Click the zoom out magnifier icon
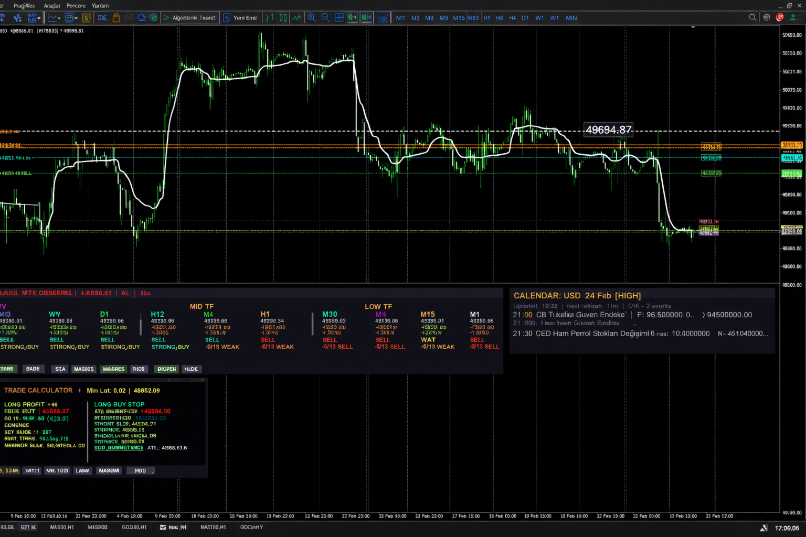Screen dimensions: 806x537 pos(325,18)
